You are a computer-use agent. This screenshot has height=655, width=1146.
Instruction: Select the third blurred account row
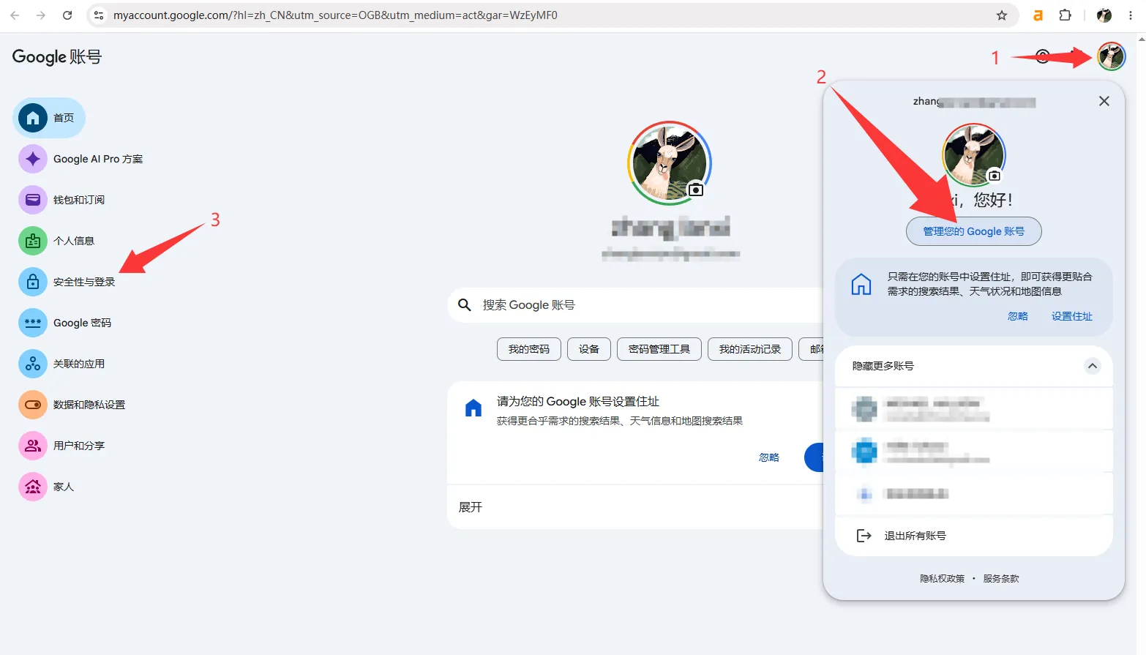tap(974, 494)
